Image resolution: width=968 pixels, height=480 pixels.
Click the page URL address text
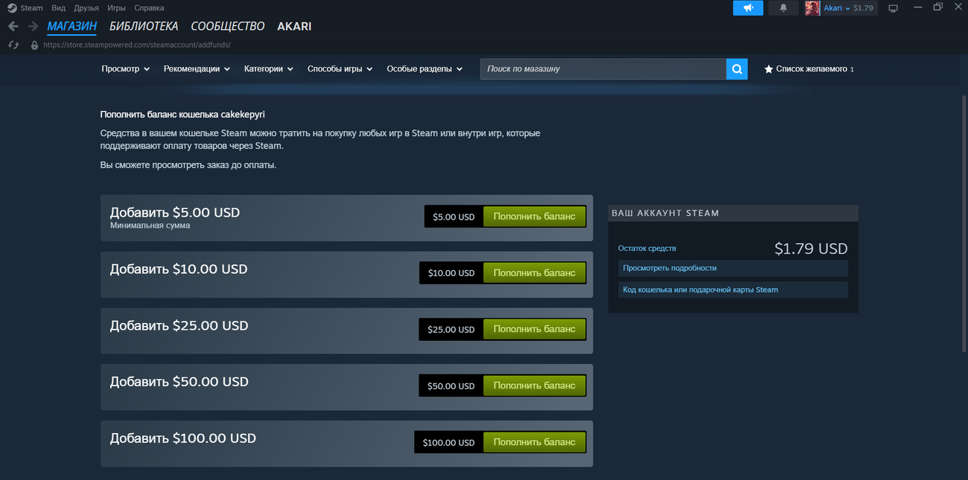coord(137,45)
